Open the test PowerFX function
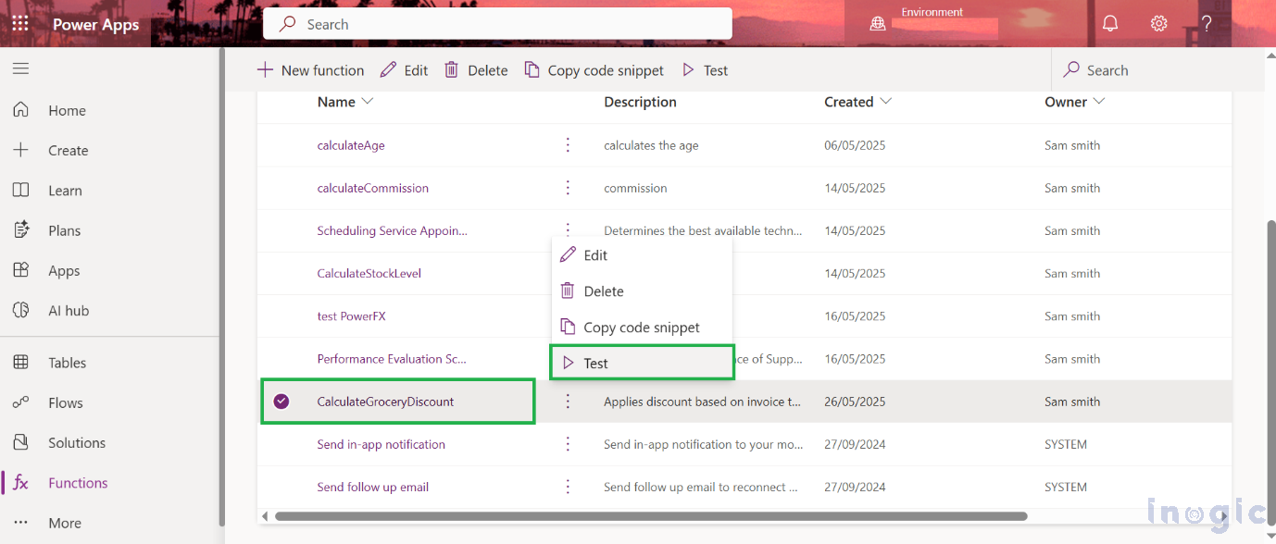This screenshot has width=1276, height=544. 352,315
